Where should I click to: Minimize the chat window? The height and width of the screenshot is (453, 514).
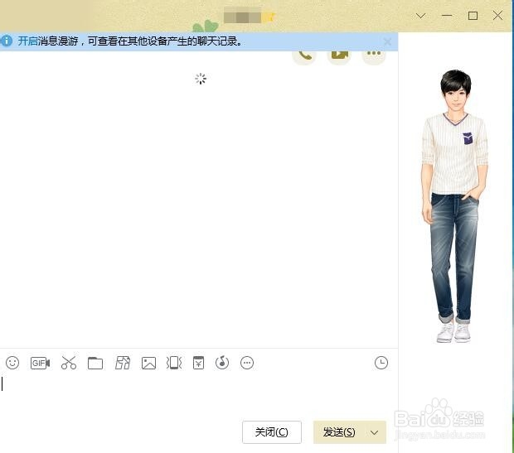coord(447,16)
